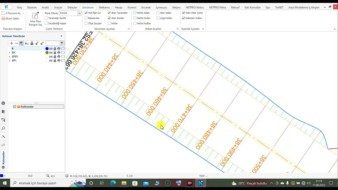The height and width of the screenshot is (190, 338).
Task: Collapse the ribbon with the up arrow
Action: pos(335,29)
